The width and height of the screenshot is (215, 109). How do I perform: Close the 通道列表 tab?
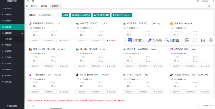60,6
